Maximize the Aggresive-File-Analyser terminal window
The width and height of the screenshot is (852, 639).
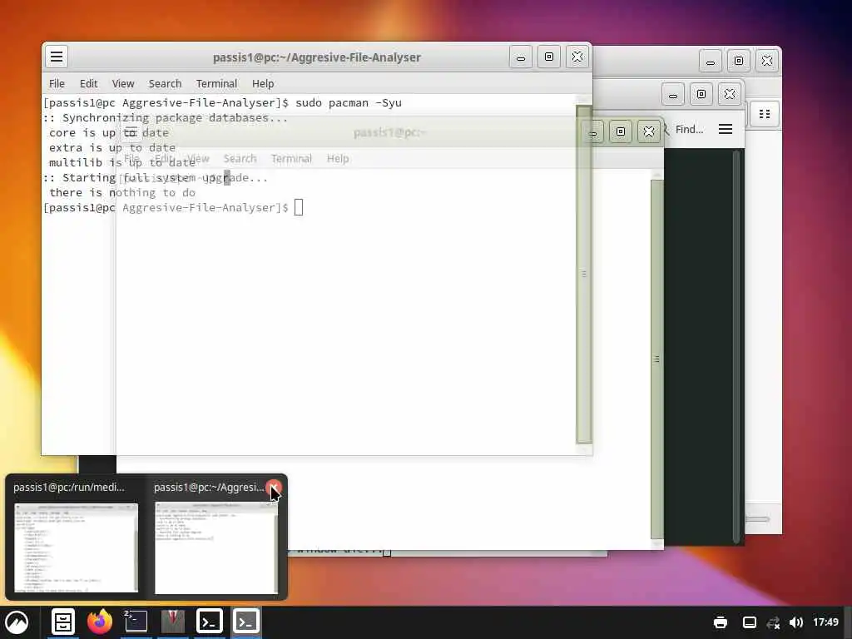pyautogui.click(x=549, y=57)
